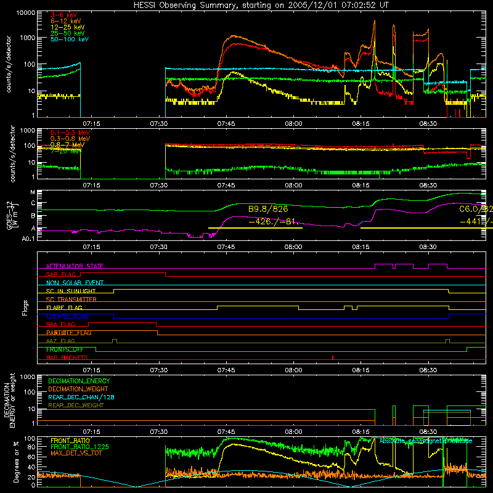Click the REAR_DEC_WEIGHT legend label

tap(76, 405)
